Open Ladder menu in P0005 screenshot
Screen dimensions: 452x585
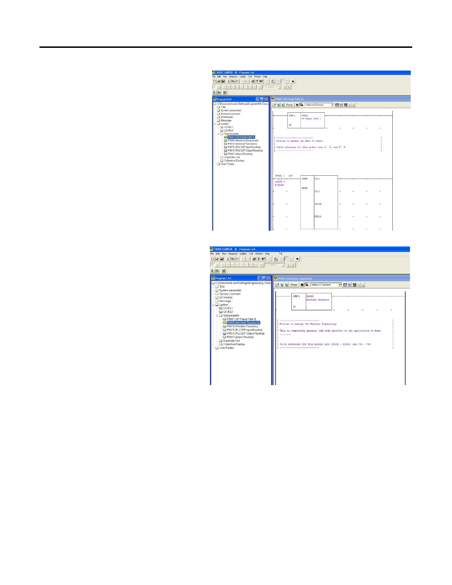(x=243, y=253)
